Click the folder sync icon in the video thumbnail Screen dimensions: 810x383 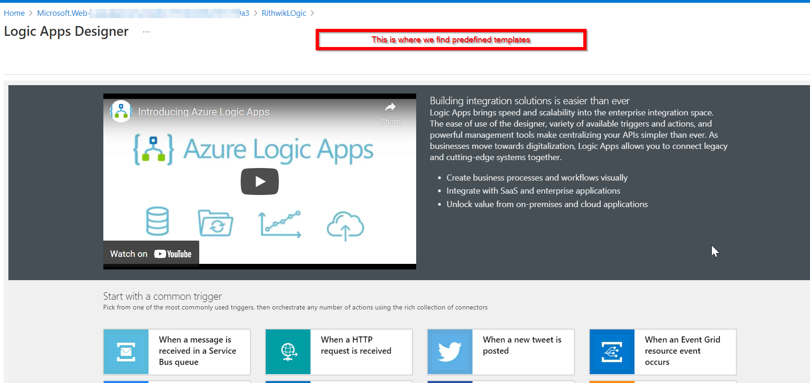pyautogui.click(x=216, y=223)
